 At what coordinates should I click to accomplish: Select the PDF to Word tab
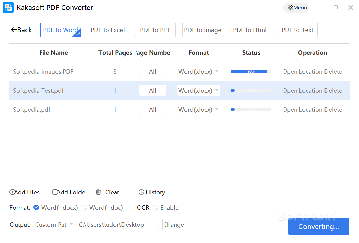pyautogui.click(x=61, y=30)
